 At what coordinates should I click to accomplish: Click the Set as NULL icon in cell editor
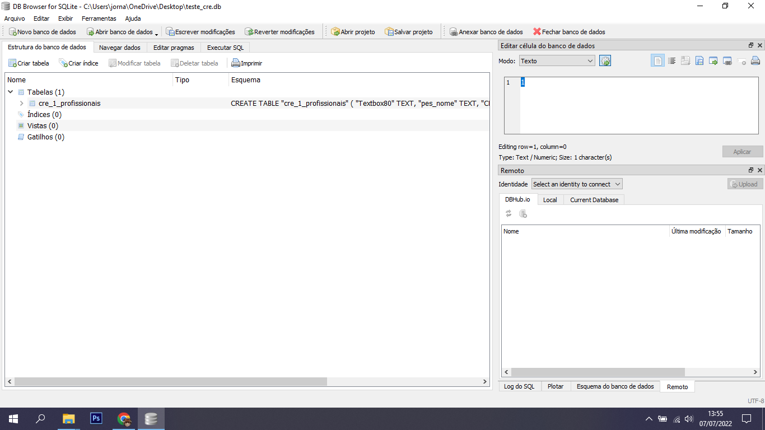(741, 60)
